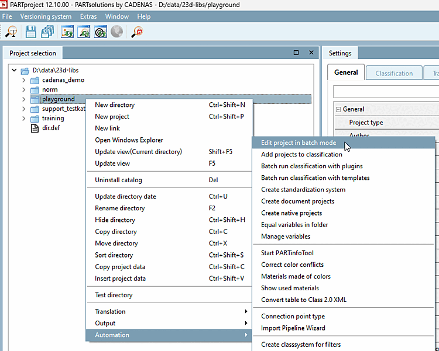This screenshot has height=351, width=439.
Task: Choose Create standardization system
Action: coord(344,189)
